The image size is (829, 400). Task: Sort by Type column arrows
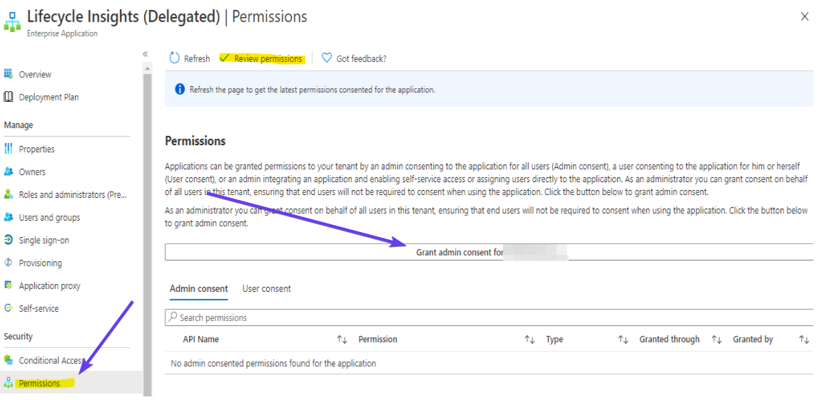(x=623, y=340)
